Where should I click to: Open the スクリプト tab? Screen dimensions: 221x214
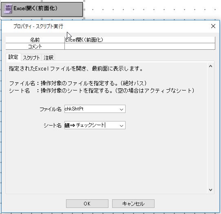(31, 57)
